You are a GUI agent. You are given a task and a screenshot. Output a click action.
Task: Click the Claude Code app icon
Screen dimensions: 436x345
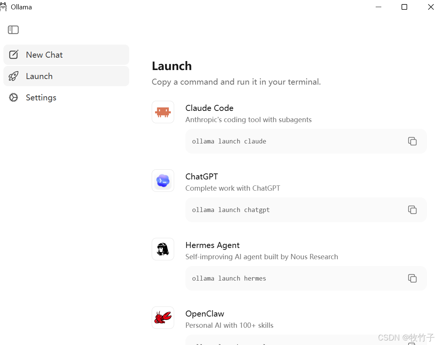pos(163,112)
